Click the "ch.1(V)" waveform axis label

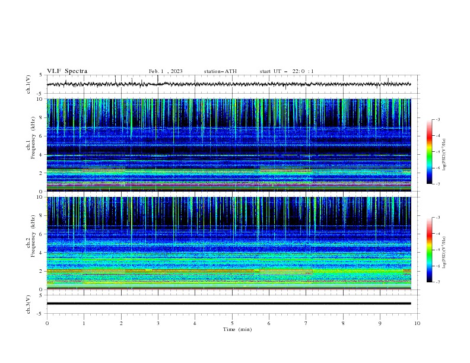point(28,84)
